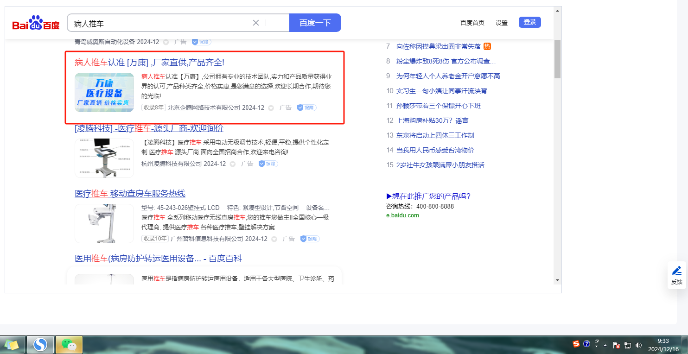Image resolution: width=688 pixels, height=354 pixels.
Task: Click the Sogou input method tray icon
Action: [576, 344]
